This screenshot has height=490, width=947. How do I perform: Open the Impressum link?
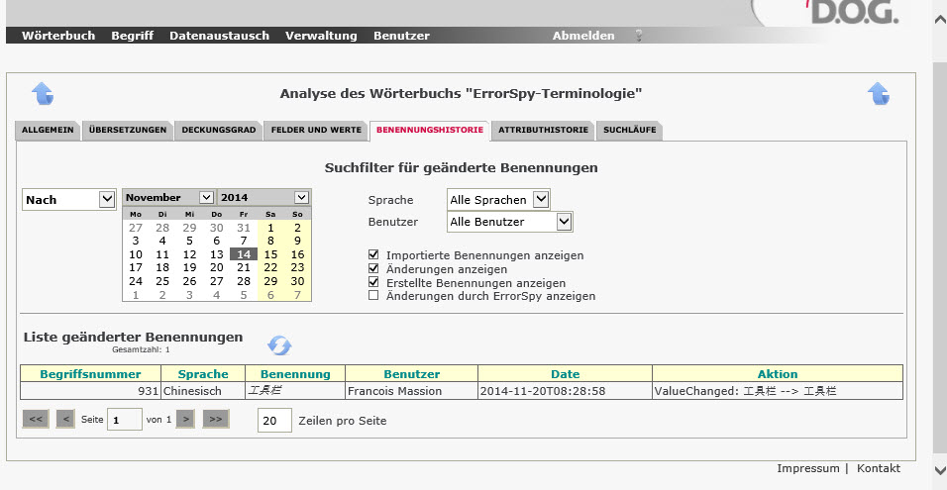[807, 468]
